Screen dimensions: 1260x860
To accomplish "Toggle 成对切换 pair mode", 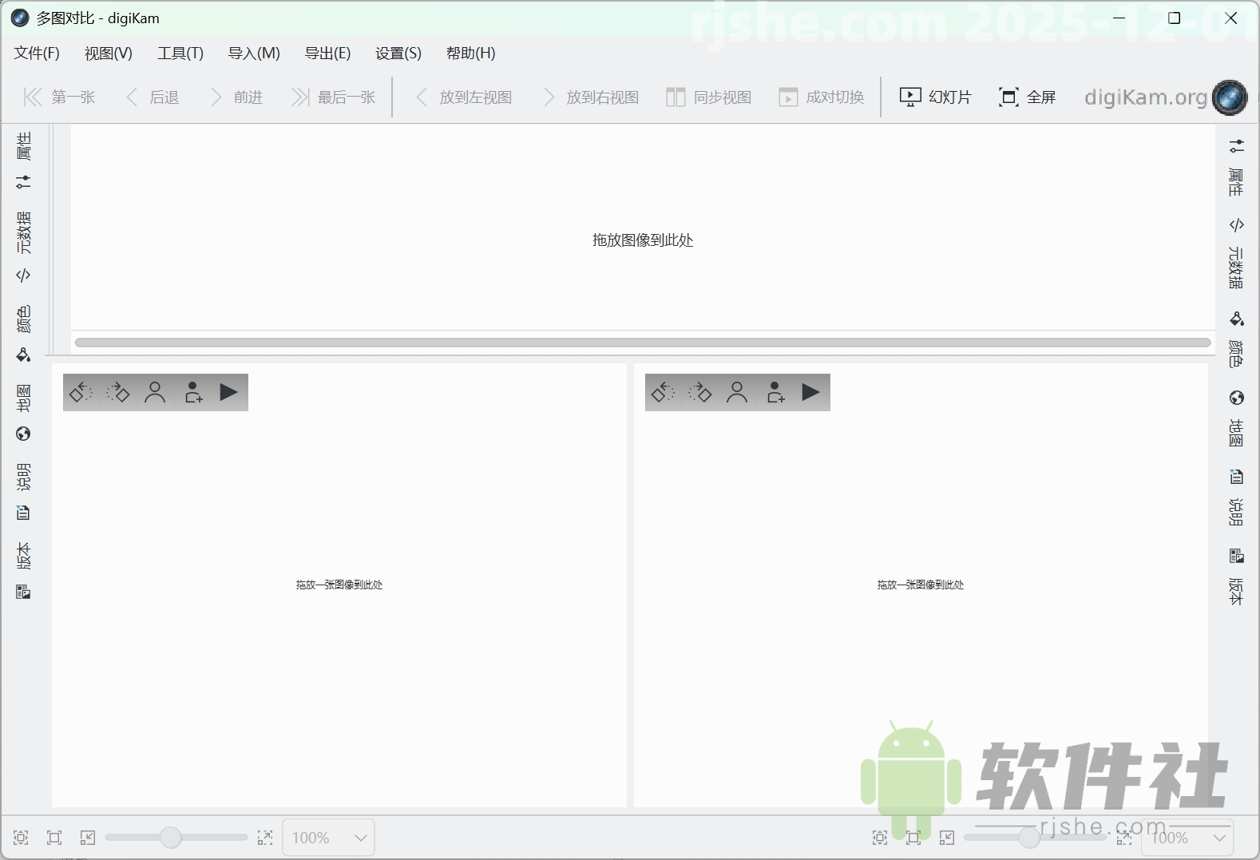I will click(x=822, y=97).
